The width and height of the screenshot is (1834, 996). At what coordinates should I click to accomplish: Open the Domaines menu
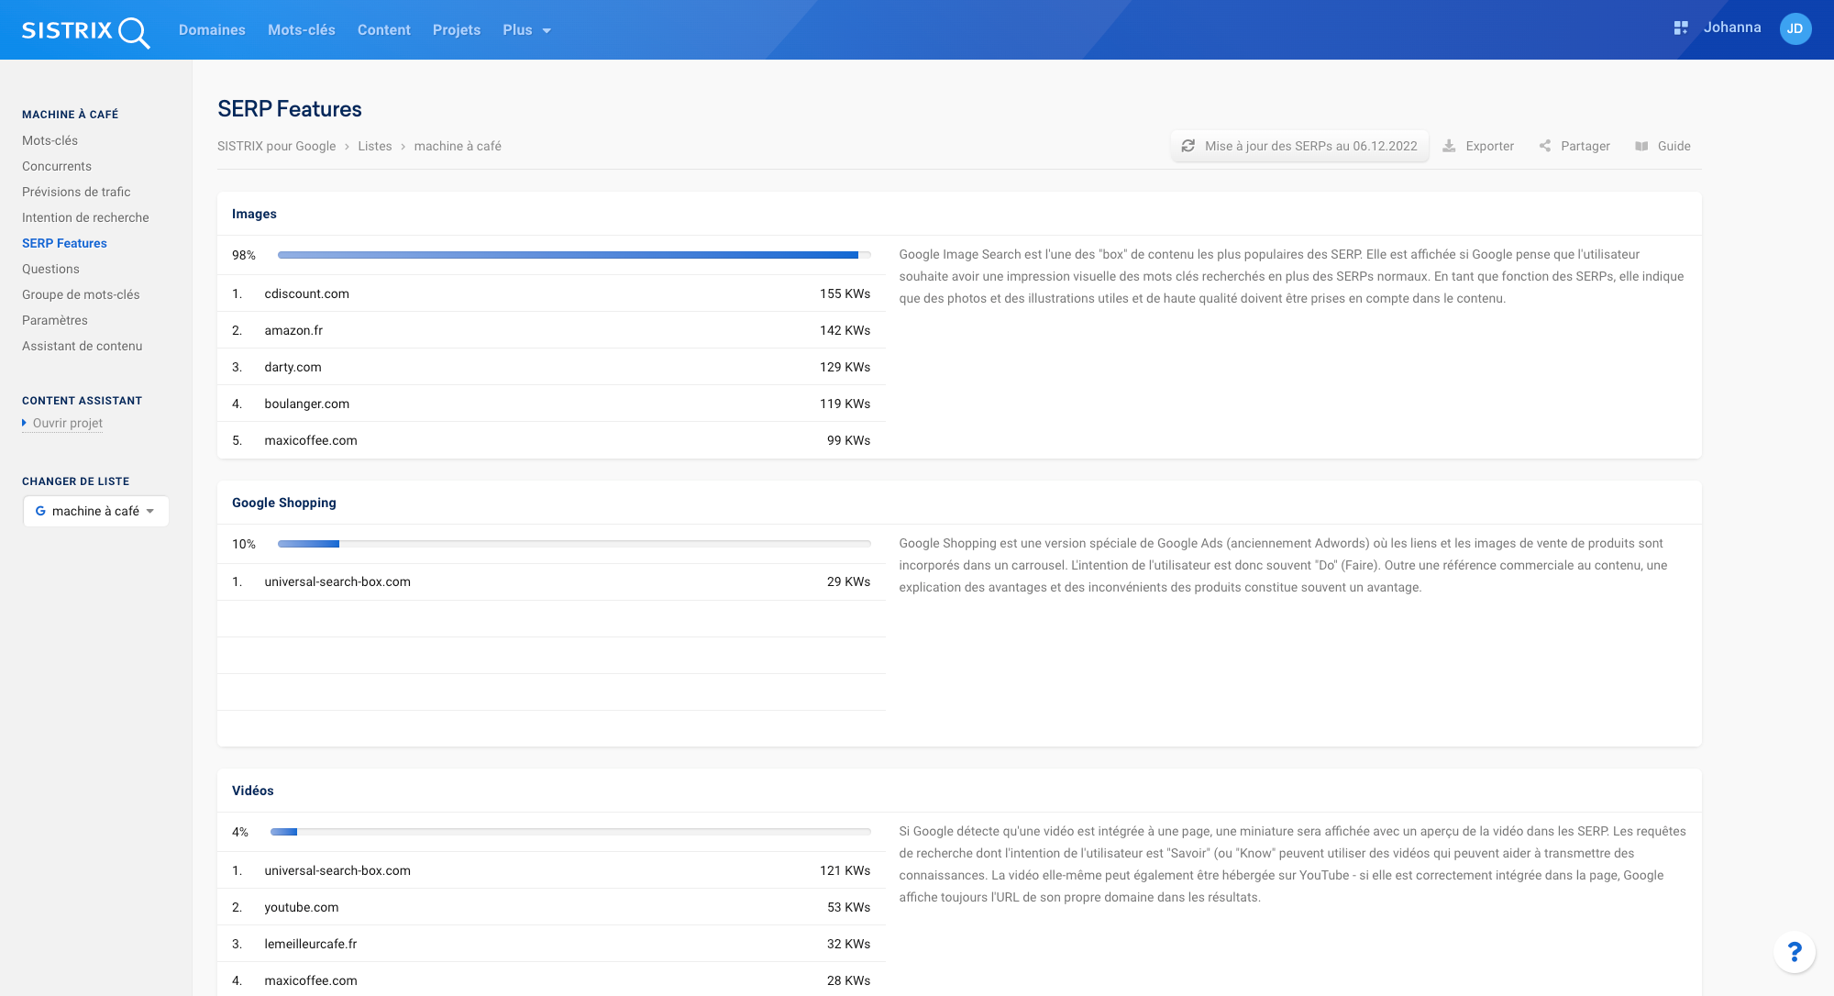click(x=212, y=30)
